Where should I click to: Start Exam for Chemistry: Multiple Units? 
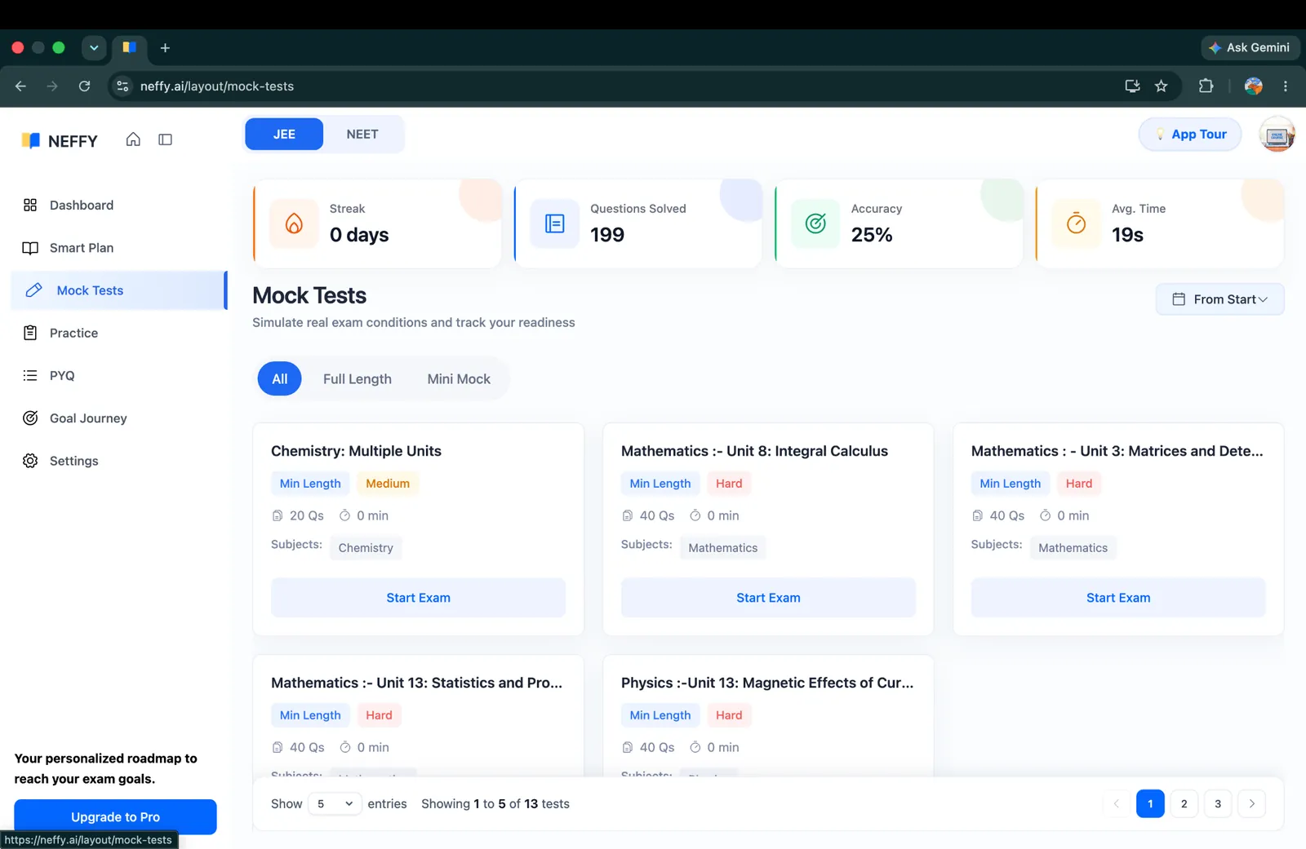pyautogui.click(x=418, y=598)
